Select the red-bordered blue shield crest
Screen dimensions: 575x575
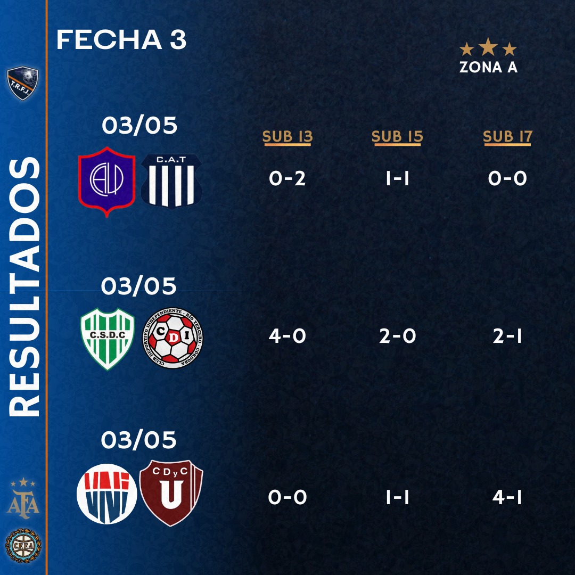pos(106,181)
